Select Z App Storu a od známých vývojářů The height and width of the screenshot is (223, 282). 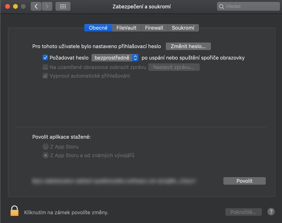coord(46,155)
